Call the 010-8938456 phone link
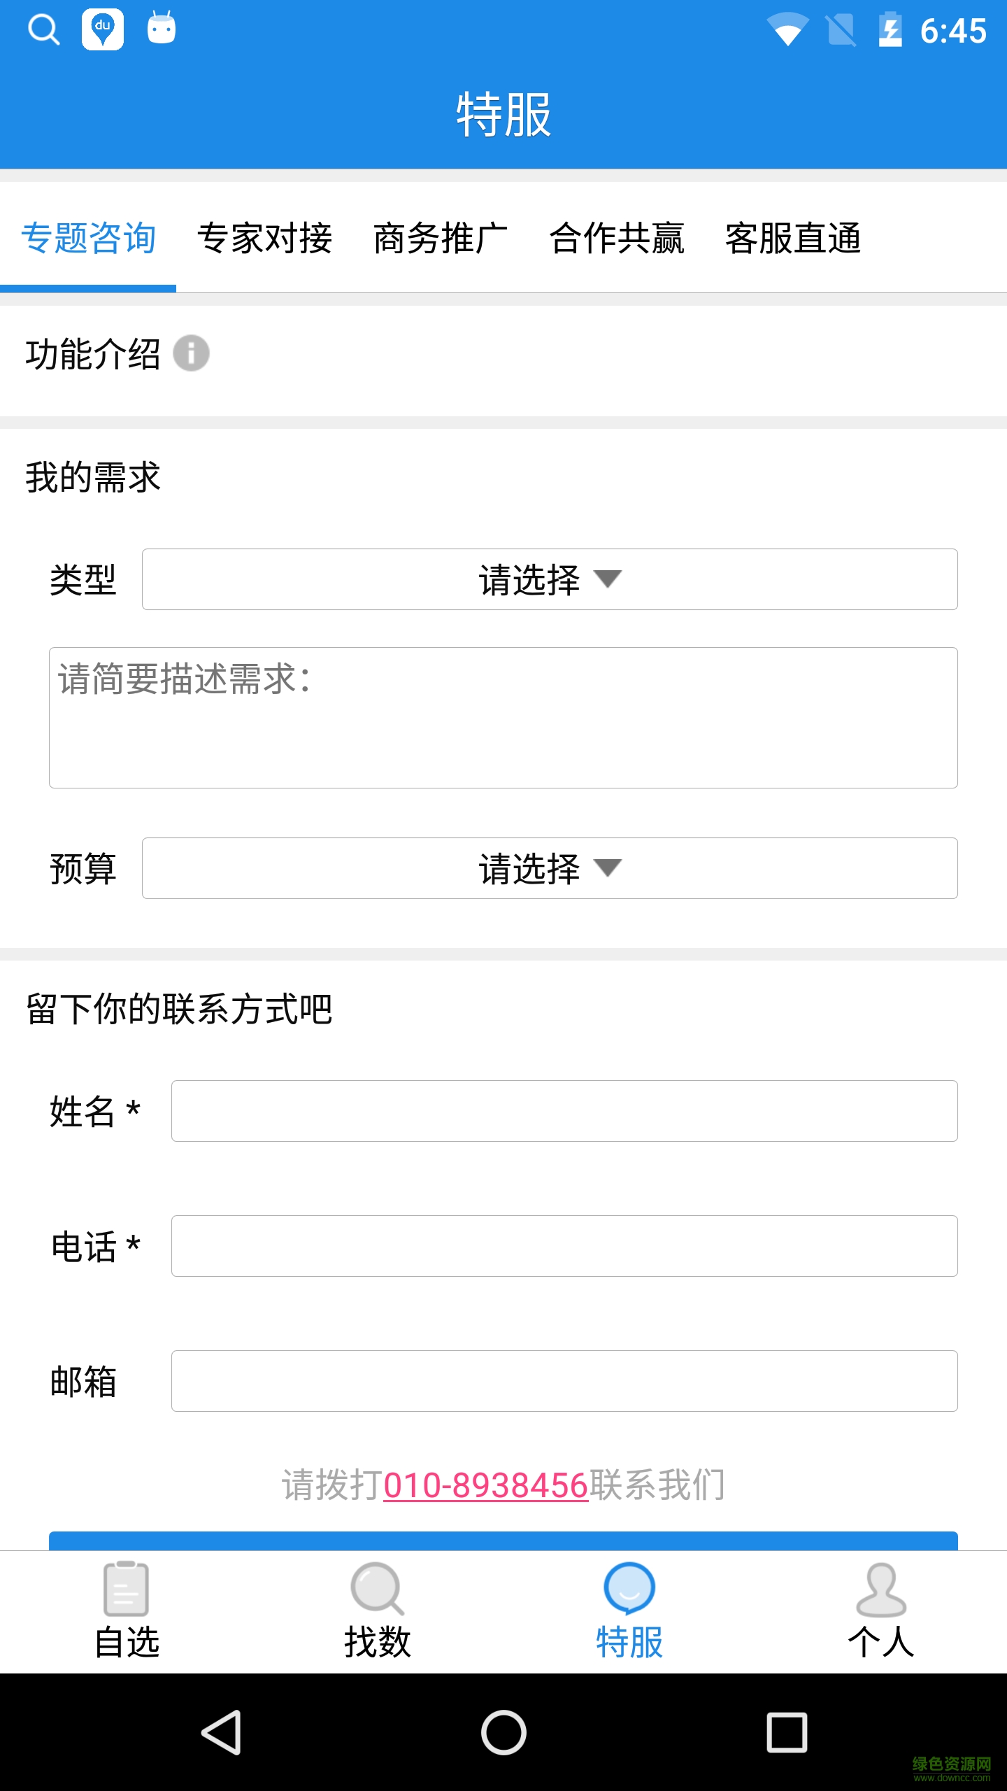The image size is (1007, 1791). point(486,1485)
